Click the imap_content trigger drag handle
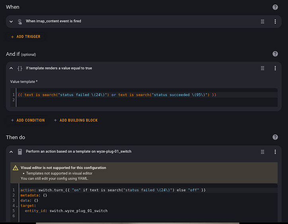This screenshot has height=224, width=288. 263,22
